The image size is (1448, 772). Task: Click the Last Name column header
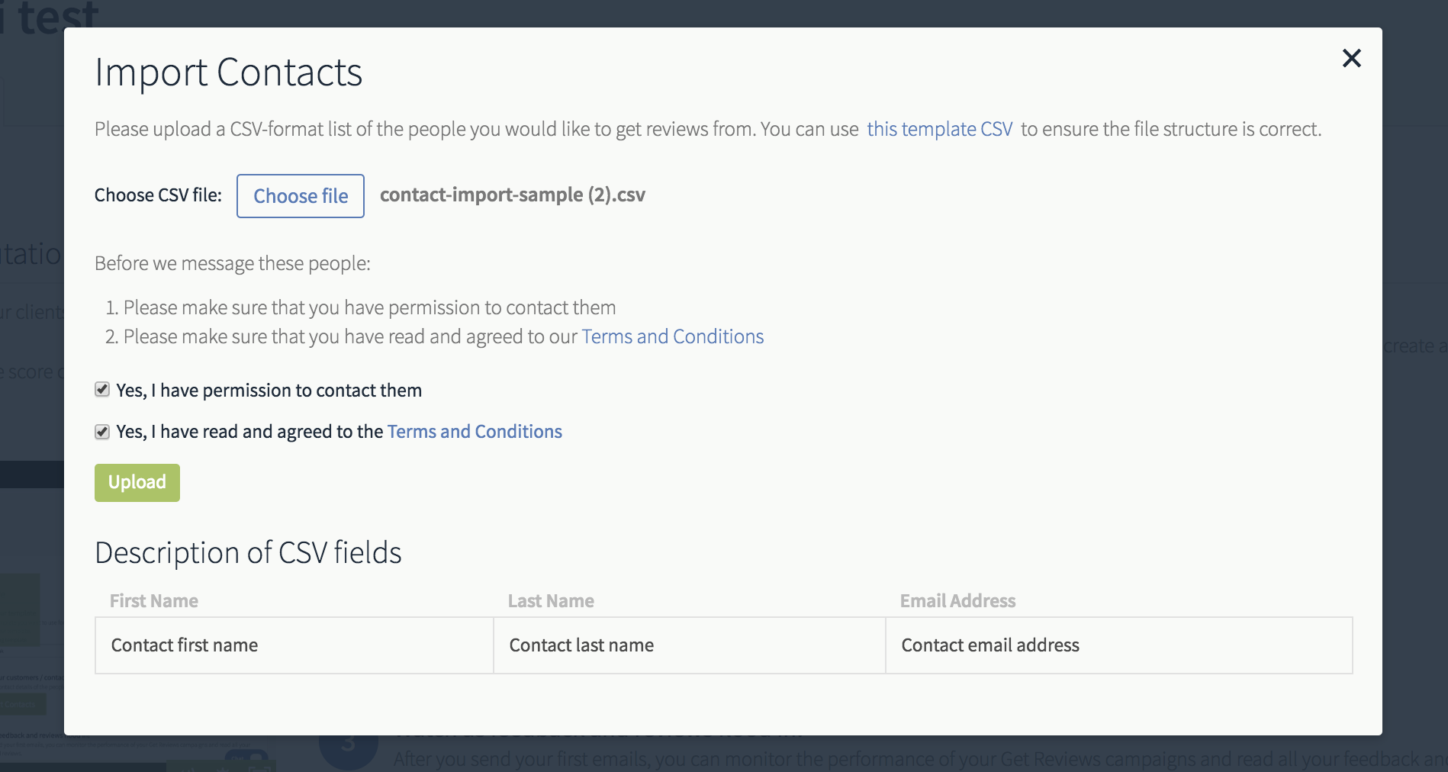click(551, 601)
